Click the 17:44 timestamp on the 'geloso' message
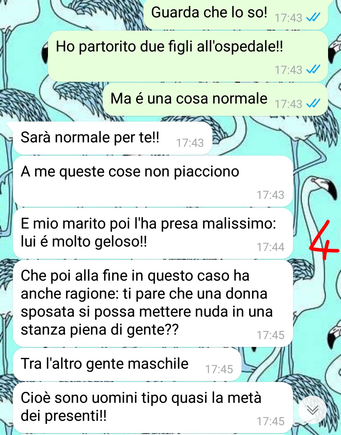The height and width of the screenshot is (435, 341). pyautogui.click(x=270, y=247)
